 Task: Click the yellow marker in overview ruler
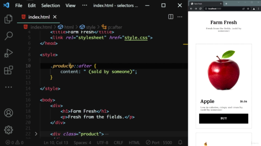pos(186,44)
